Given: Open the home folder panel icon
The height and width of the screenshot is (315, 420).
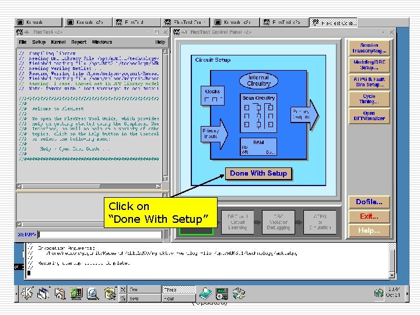Looking at the screenshot, I should 60,293.
